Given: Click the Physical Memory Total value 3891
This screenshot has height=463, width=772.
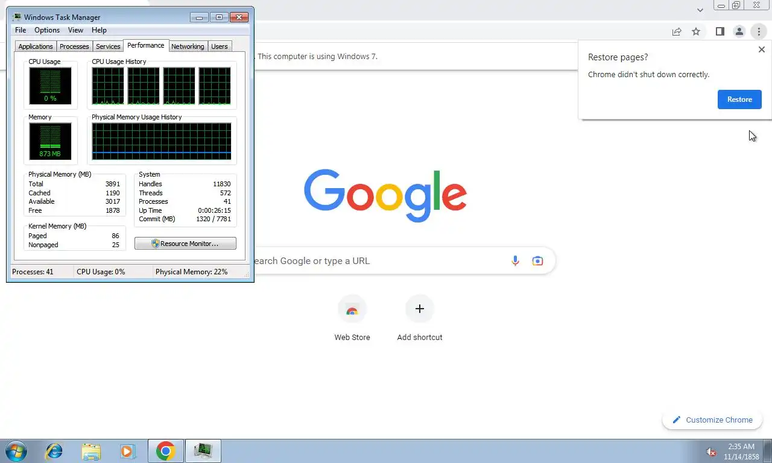Looking at the screenshot, I should (113, 184).
